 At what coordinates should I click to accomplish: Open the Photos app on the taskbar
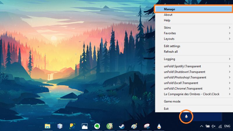85,126
